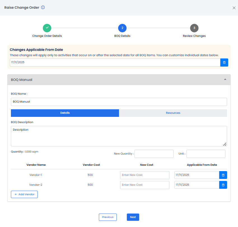This screenshot has height=227, width=238.
Task: Click the New Quantity input box
Action: [x=154, y=154]
